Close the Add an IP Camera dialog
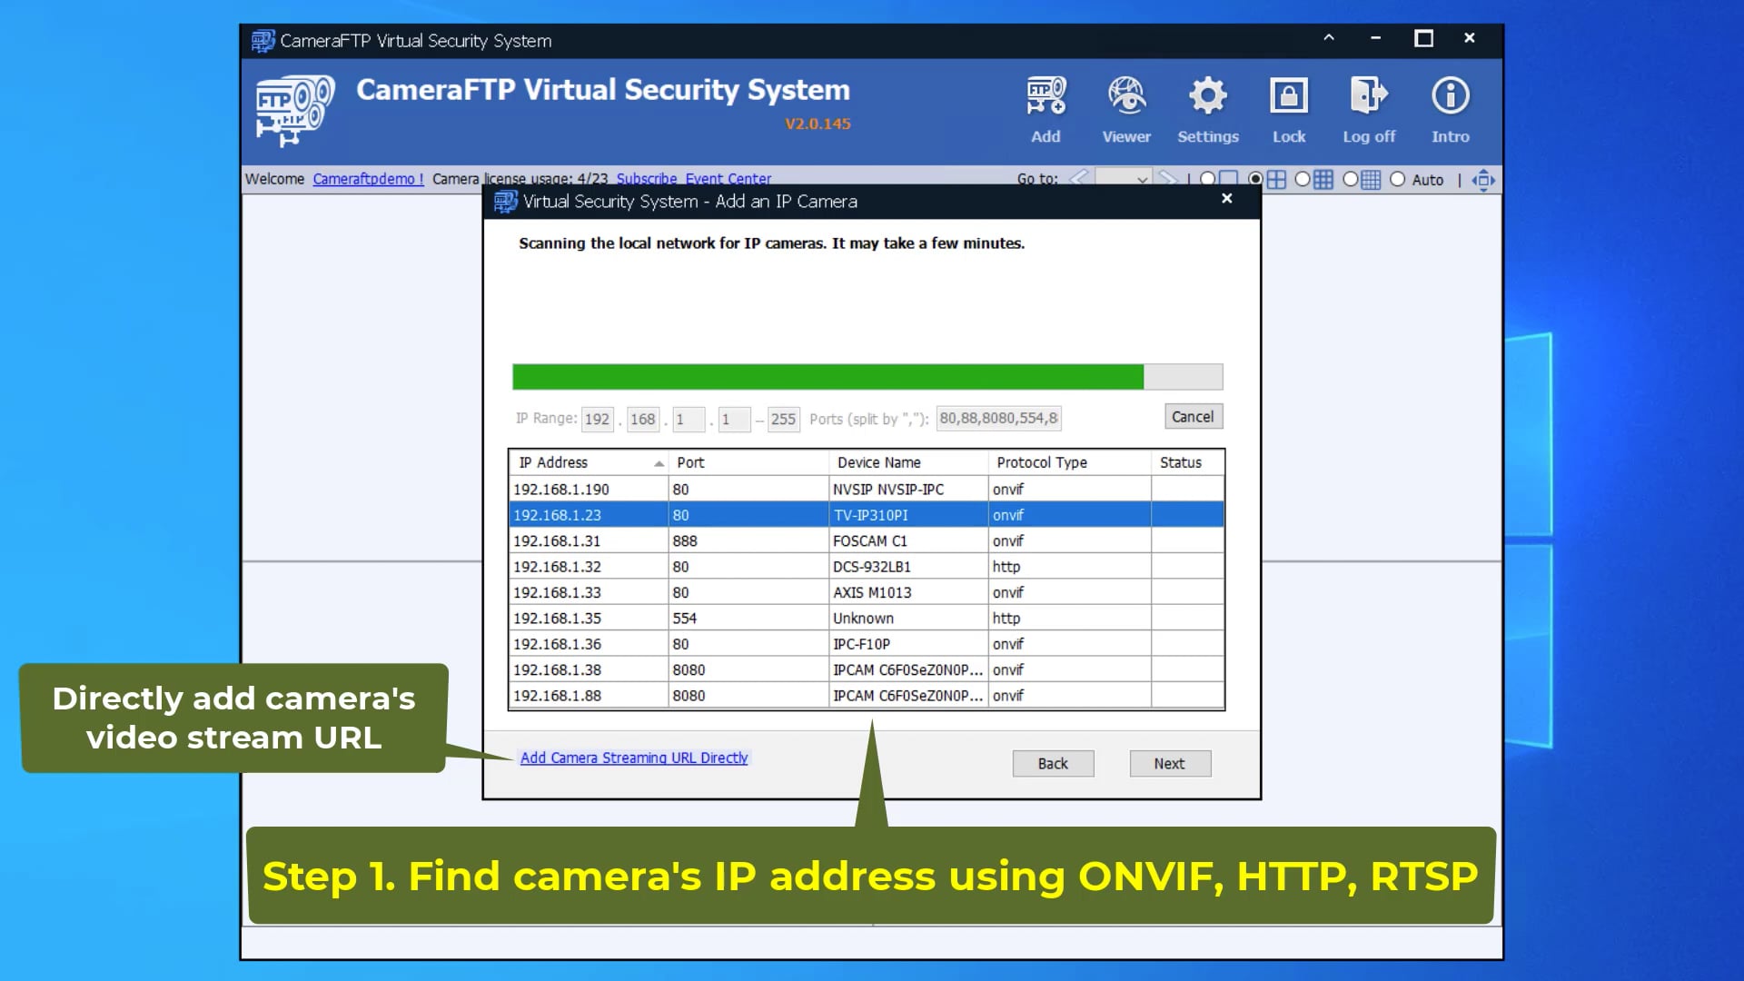The width and height of the screenshot is (1744, 981). (1227, 199)
